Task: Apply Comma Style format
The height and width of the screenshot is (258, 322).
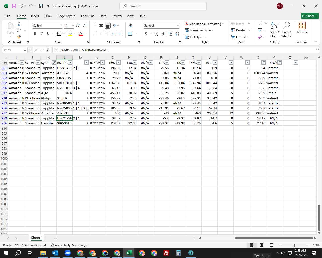Action: pos(163,34)
